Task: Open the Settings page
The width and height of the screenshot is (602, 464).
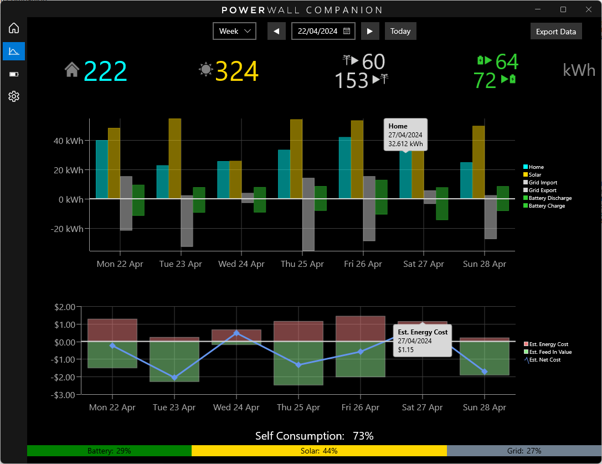Action: 13,96
